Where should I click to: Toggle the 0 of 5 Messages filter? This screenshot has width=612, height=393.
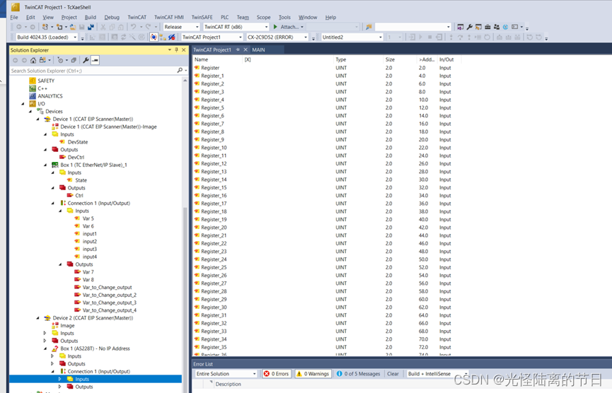359,373
